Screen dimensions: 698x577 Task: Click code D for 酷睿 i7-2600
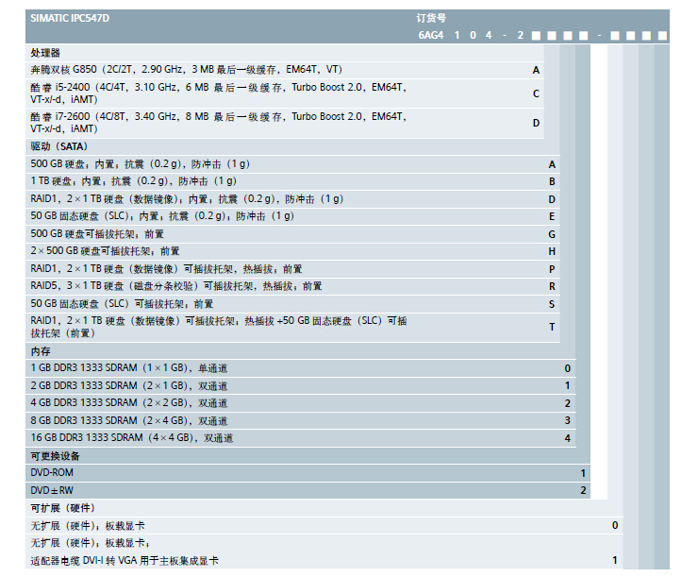(536, 123)
